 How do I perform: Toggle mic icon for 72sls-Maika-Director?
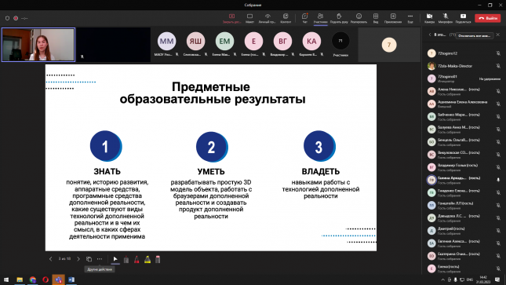498,66
